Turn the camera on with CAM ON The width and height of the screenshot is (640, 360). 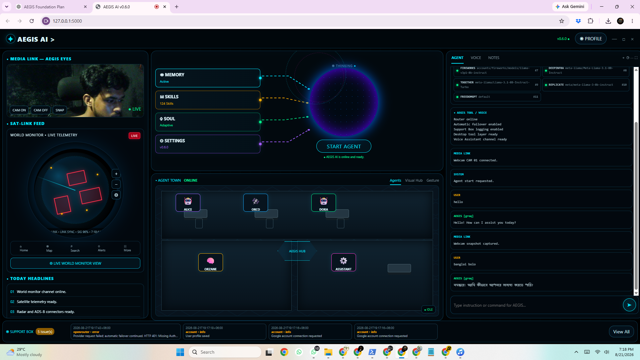click(19, 110)
